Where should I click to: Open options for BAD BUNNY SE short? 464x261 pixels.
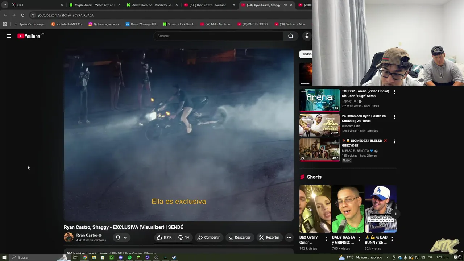(392, 239)
